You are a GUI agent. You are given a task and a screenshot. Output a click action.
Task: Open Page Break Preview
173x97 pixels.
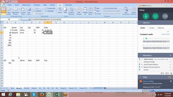tap(15, 11)
